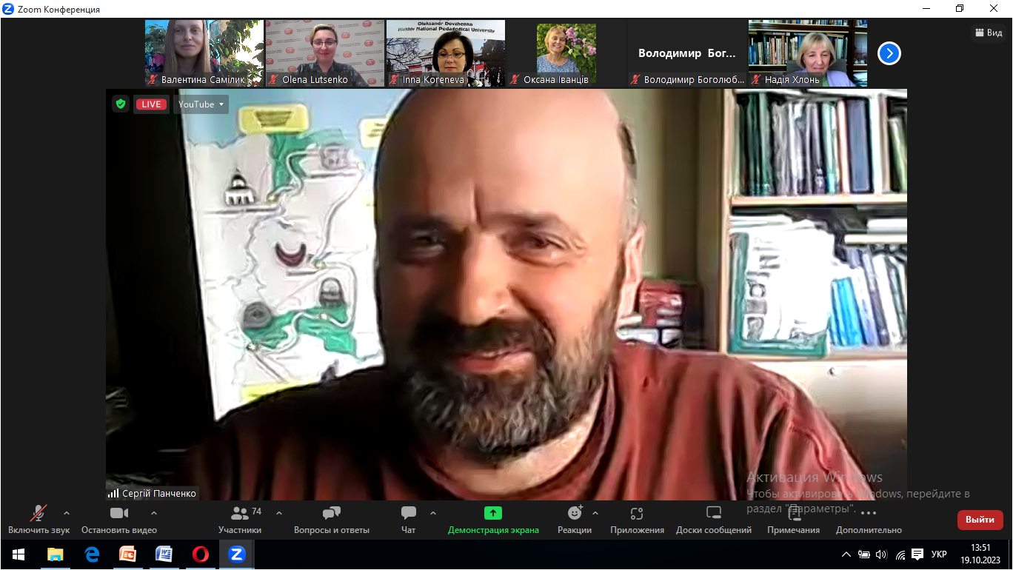
Task: Stop the camera with Остановить видео
Action: coord(118,514)
